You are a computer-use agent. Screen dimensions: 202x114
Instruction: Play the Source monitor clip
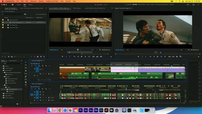[82, 57]
